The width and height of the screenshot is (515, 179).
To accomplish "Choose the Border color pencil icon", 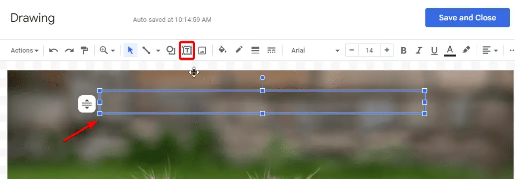I will point(239,50).
